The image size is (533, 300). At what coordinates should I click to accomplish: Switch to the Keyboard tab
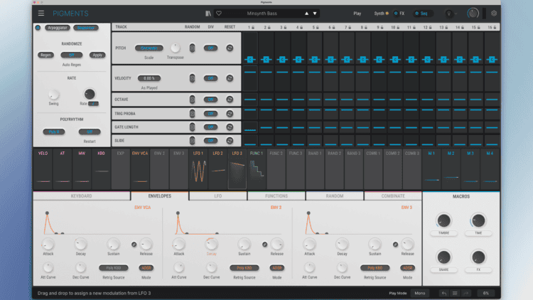click(x=81, y=196)
